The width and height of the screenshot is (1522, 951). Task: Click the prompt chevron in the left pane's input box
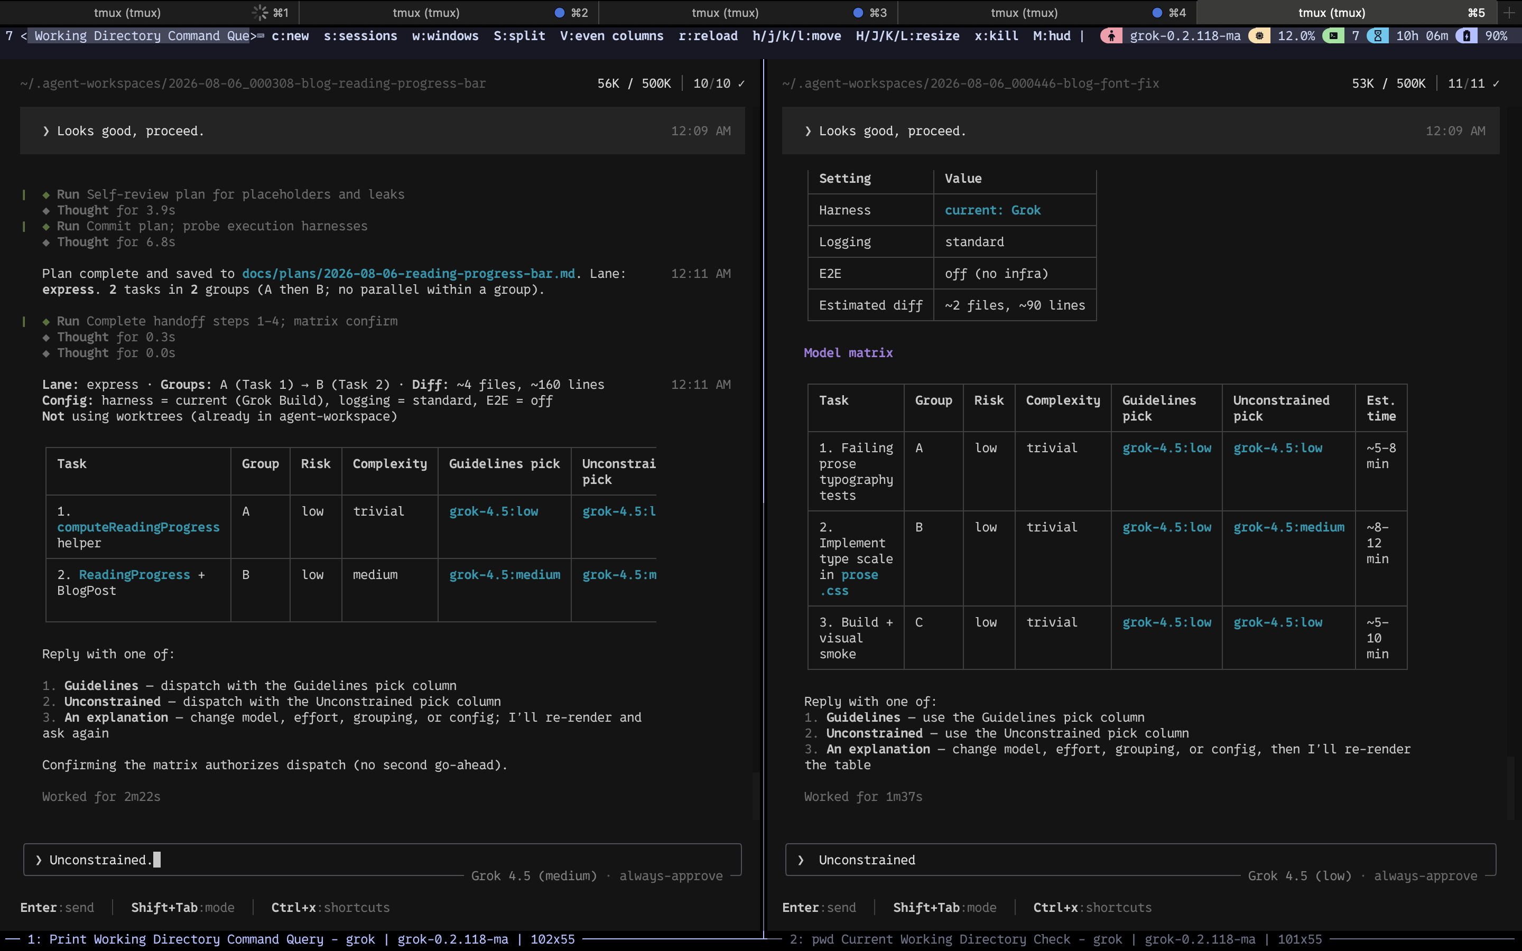(x=39, y=860)
